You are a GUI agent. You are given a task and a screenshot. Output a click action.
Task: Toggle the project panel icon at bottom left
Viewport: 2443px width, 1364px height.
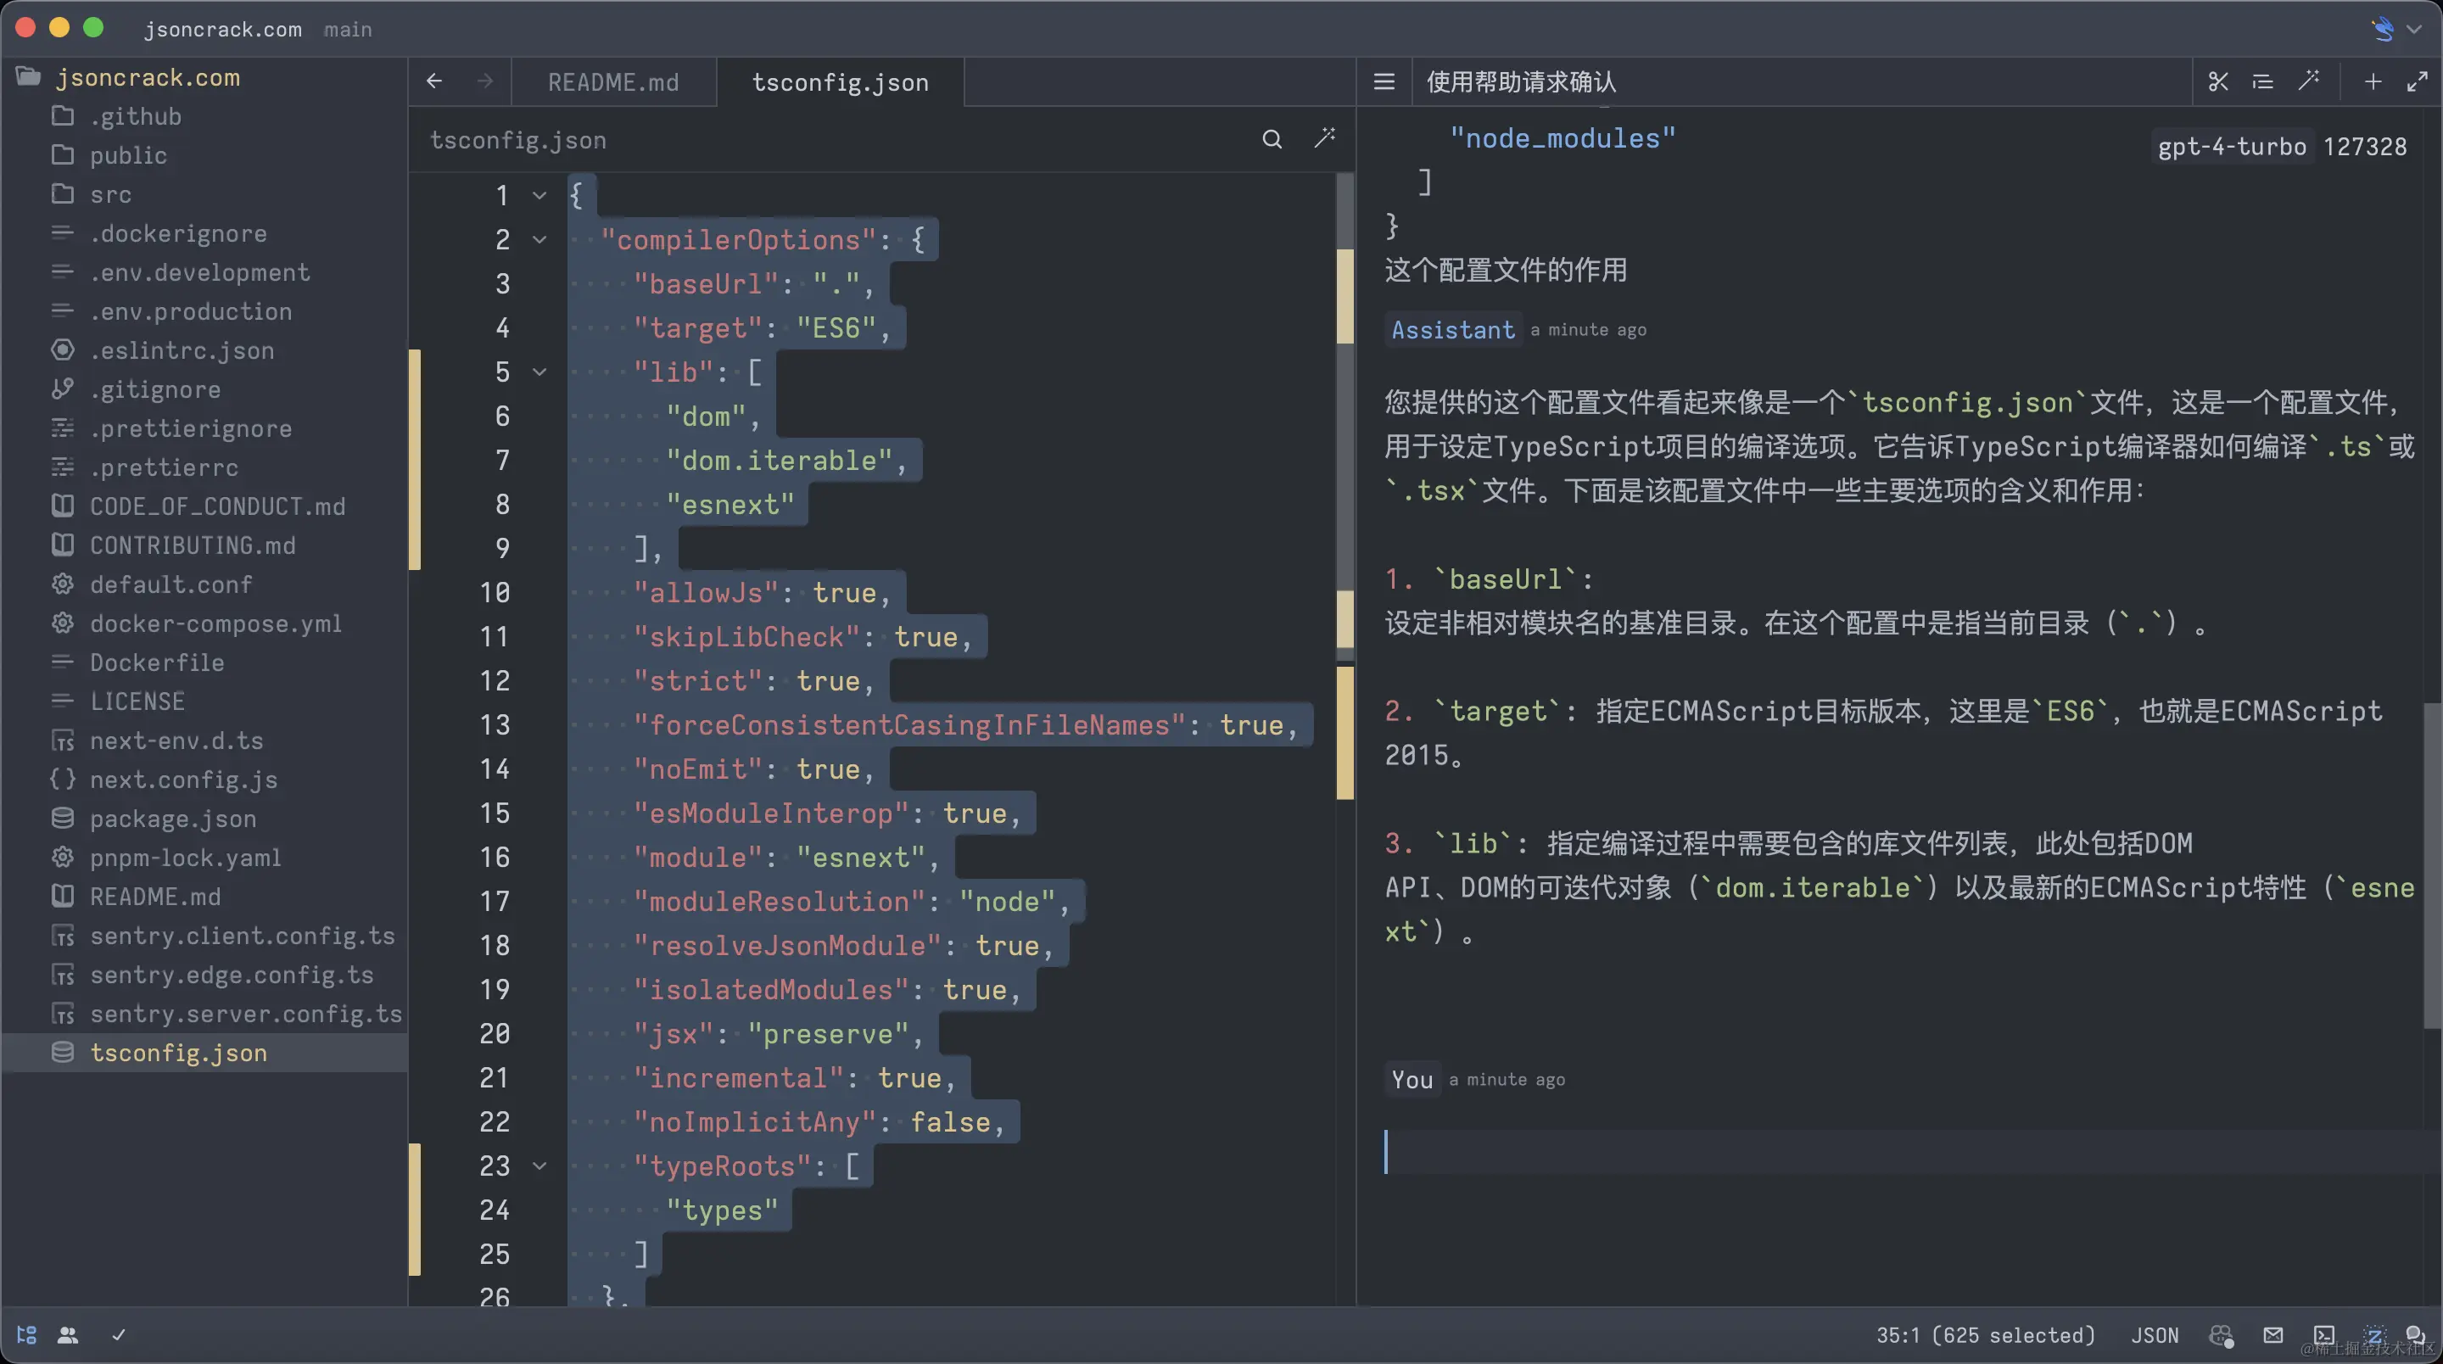click(x=26, y=1334)
